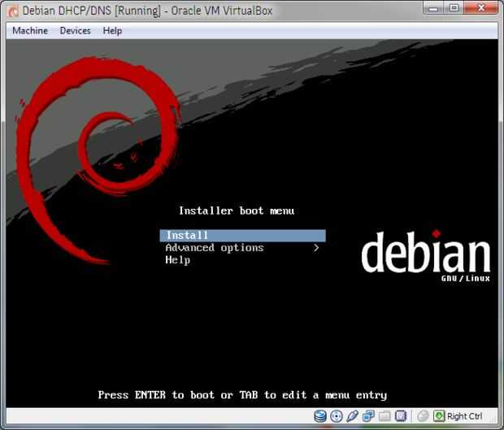Click the hard disk activity status icon

coord(319,416)
